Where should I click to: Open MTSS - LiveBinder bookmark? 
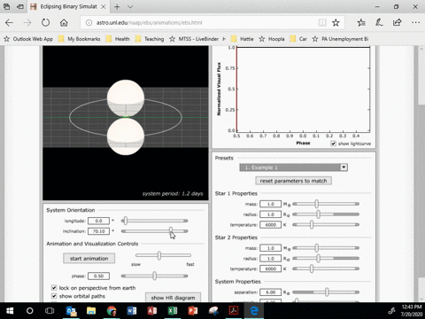tap(194, 39)
